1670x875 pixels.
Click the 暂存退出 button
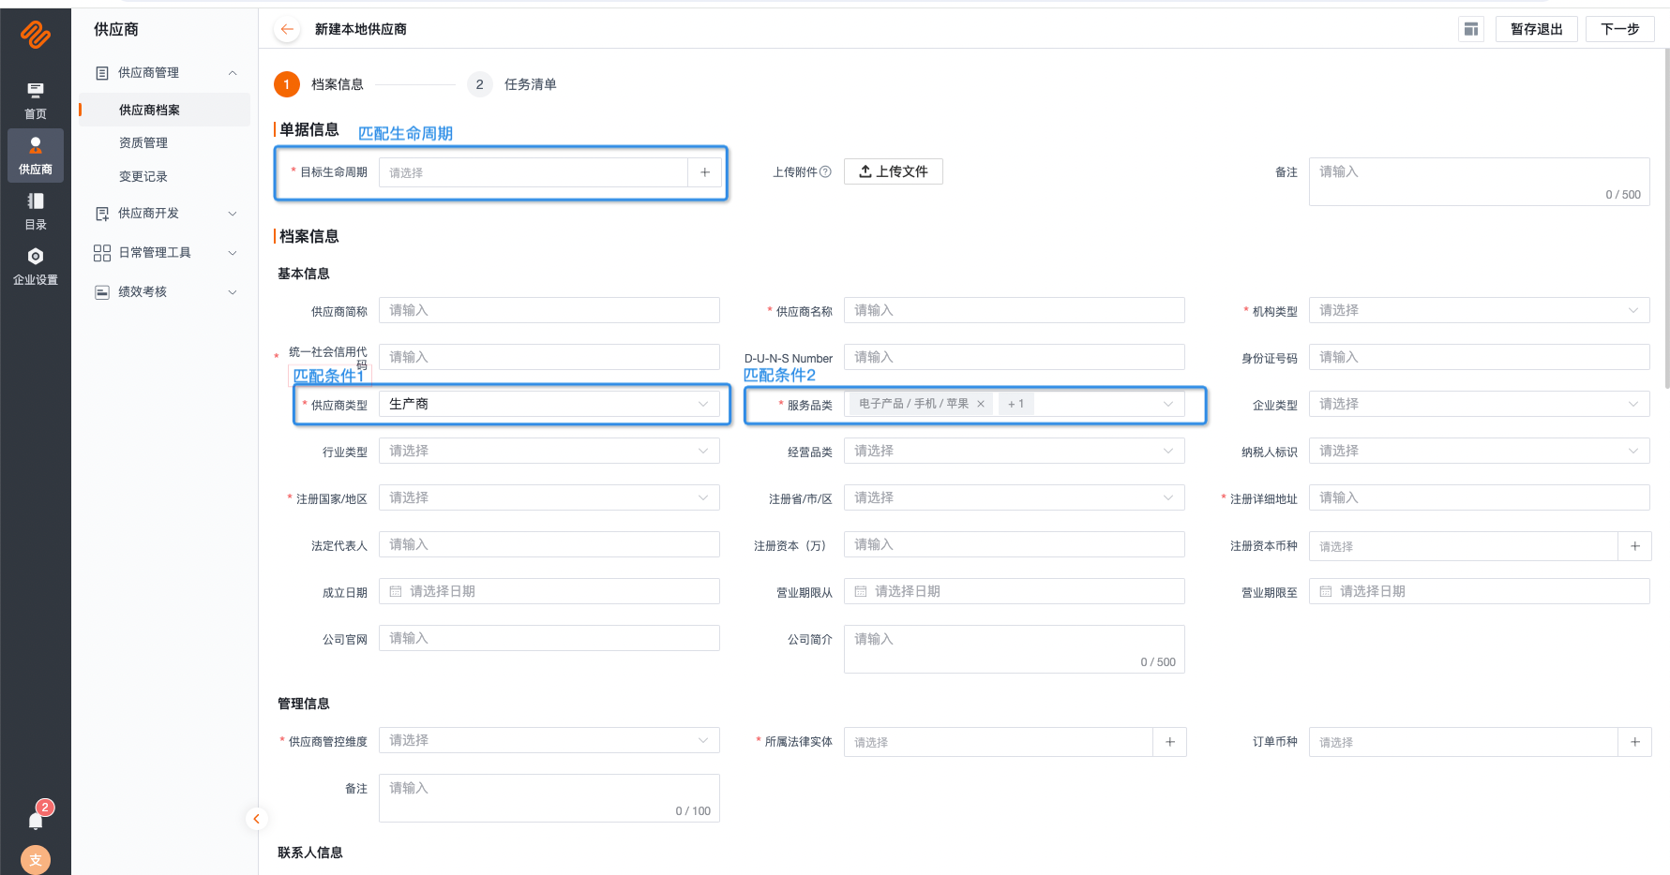click(1537, 29)
